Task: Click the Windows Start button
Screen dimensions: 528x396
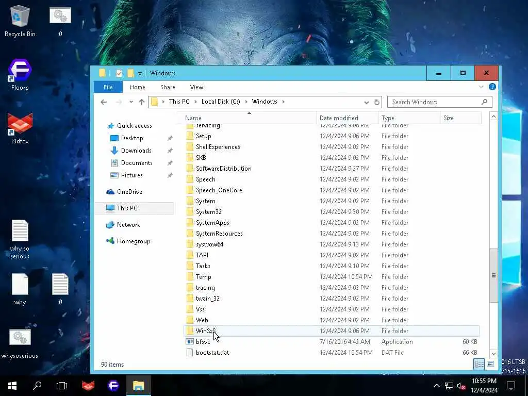Action: [x=12, y=386]
